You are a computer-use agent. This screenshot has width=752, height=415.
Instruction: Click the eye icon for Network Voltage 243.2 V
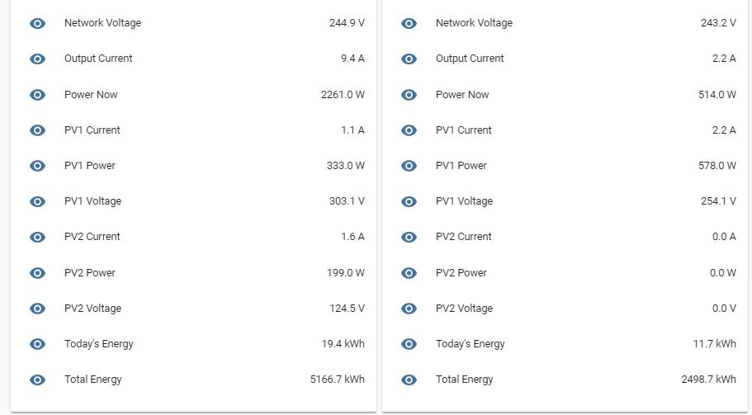pos(409,24)
